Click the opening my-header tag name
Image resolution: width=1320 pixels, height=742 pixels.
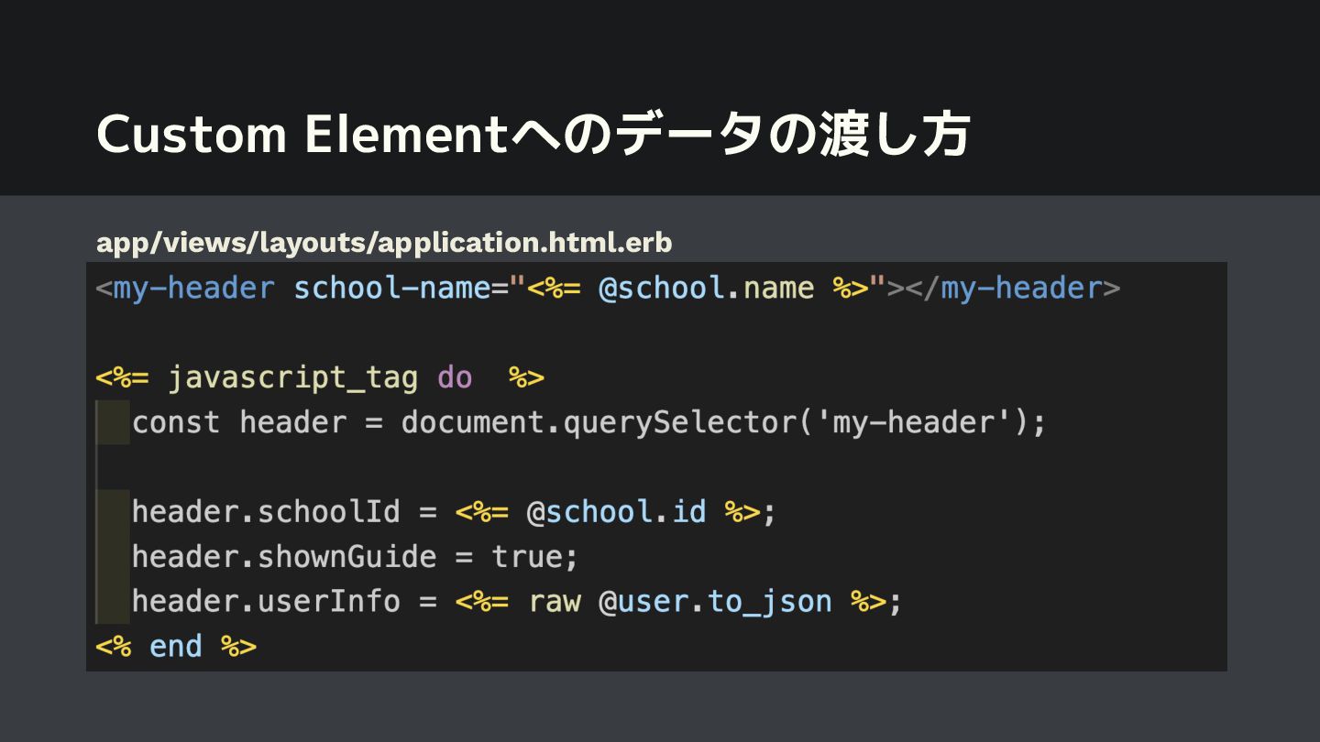click(x=194, y=289)
